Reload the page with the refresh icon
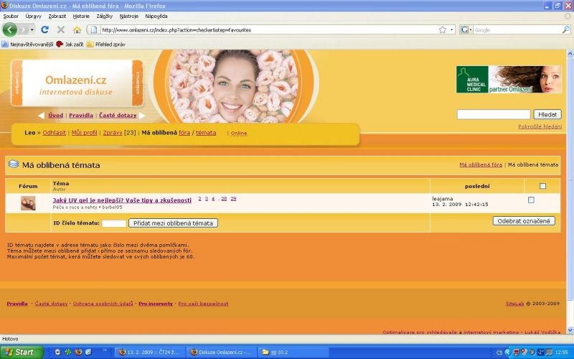Screen dimensions: 574x359 44,29
